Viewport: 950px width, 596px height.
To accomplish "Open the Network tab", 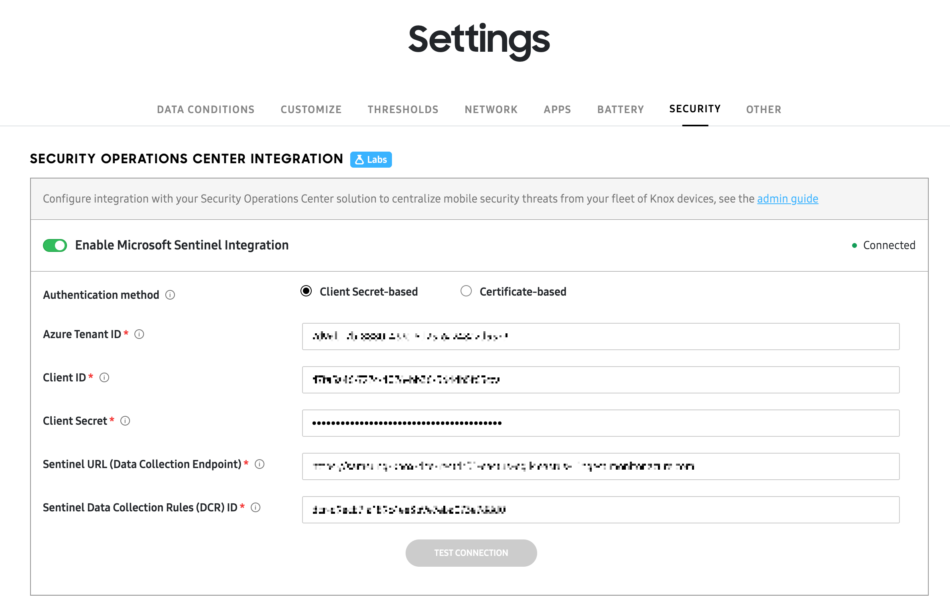I will pos(491,109).
